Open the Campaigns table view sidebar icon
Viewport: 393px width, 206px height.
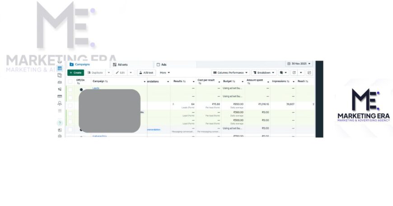tap(60, 69)
